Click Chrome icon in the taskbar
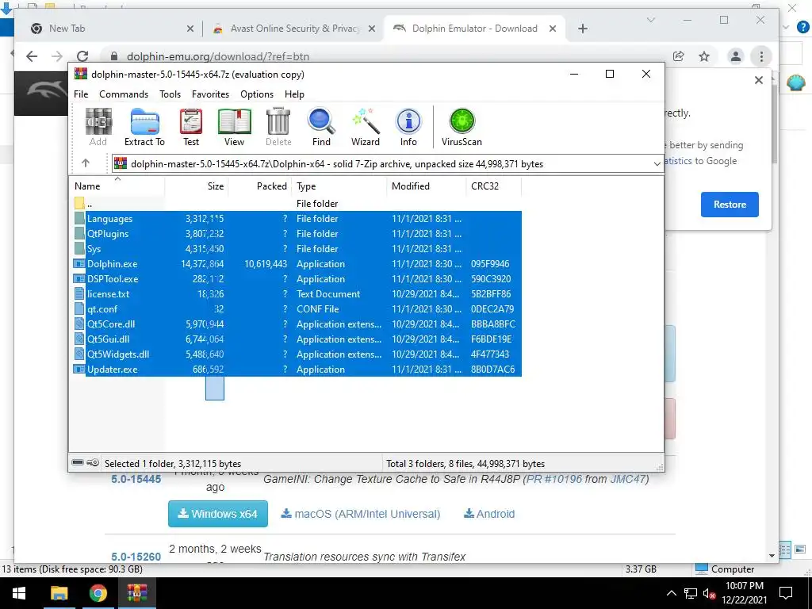Viewport: 812px width, 609px height. [x=98, y=593]
